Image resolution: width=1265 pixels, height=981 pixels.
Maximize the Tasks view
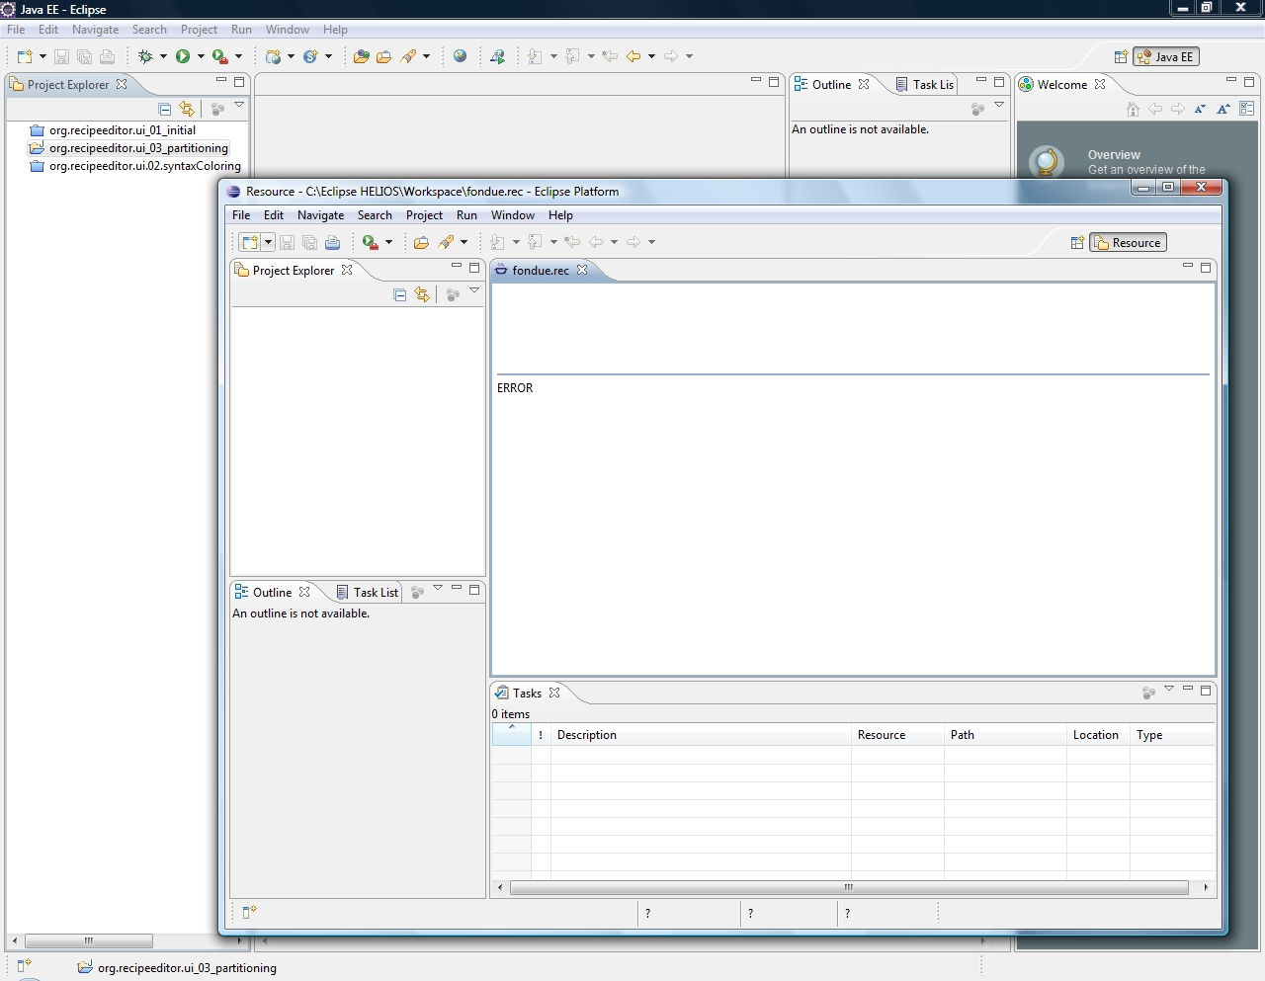(x=1206, y=691)
